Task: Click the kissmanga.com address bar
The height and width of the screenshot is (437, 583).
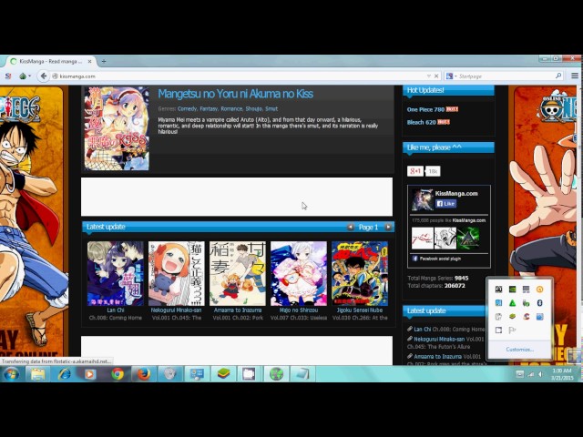Action: pos(238,76)
